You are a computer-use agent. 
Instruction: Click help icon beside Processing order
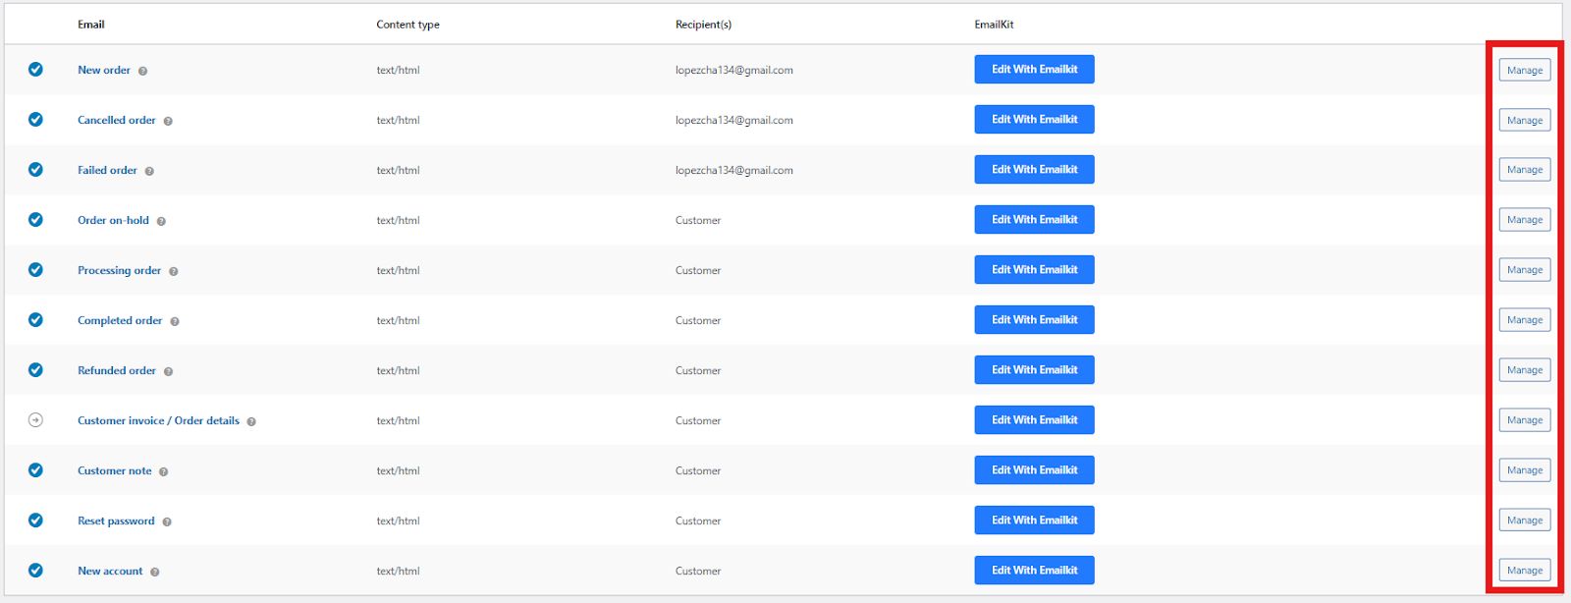[x=173, y=271]
